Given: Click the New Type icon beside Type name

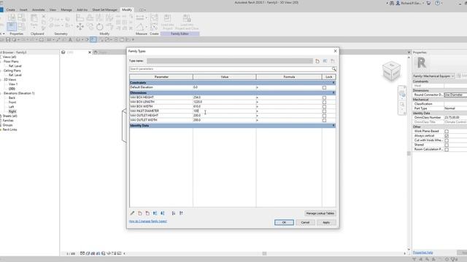Looking at the screenshot, I should click(x=317, y=61).
